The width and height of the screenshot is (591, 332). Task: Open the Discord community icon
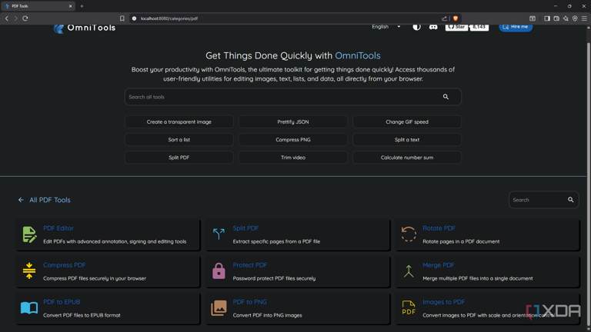tap(433, 27)
